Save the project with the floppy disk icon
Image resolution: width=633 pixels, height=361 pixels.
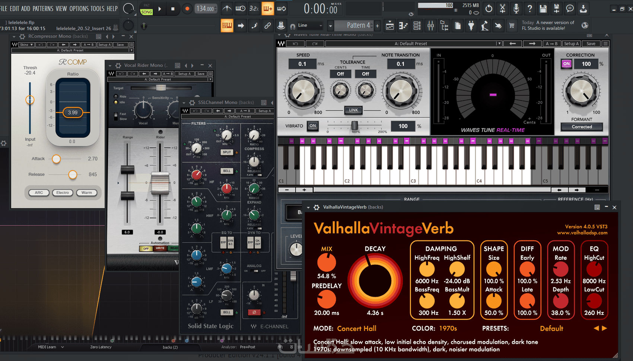[543, 9]
